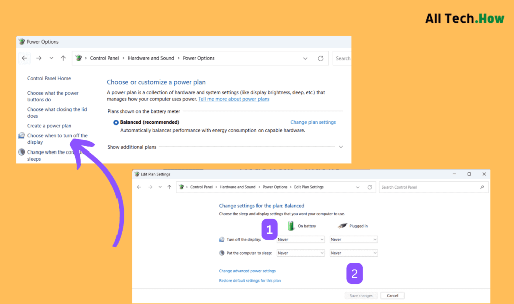Focus the Search Control Panel field
This screenshot has height=304, width=514.
434,187
